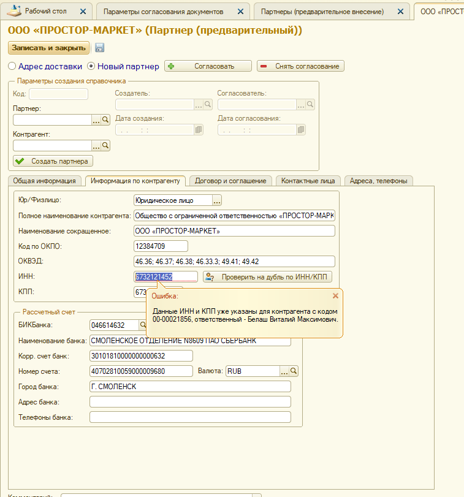Screen dimensions: 464x497
Task: Open selection list for Юр/Физлицо field
Action: [x=217, y=200]
